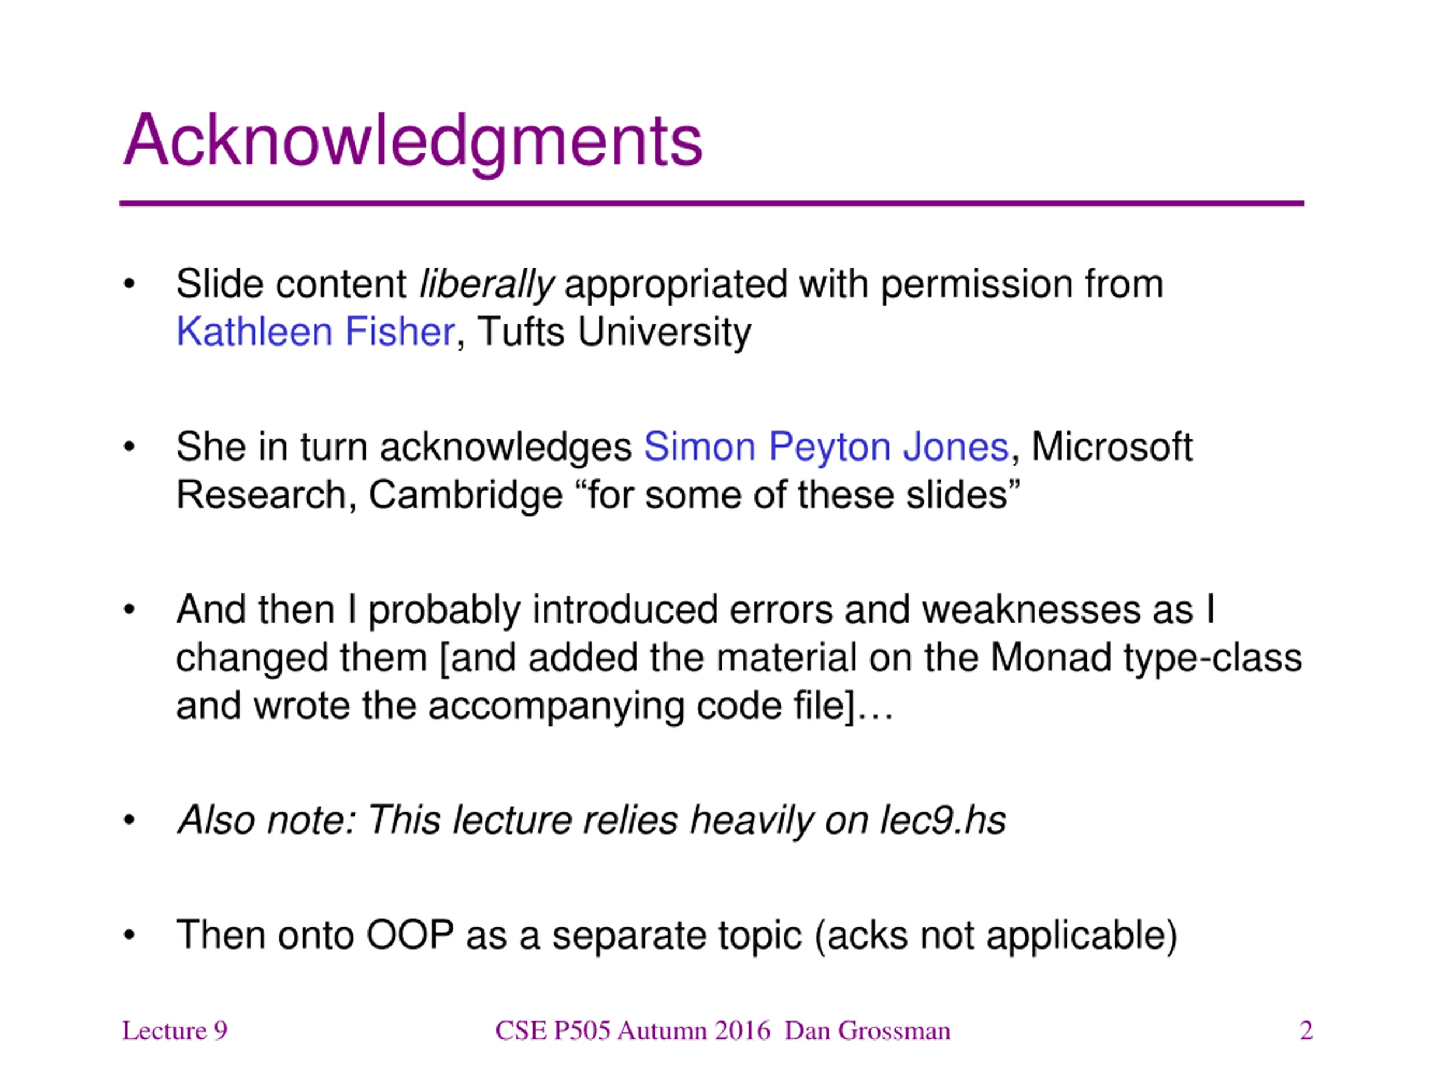
Task: Click the italic word liberally
Action: tap(487, 285)
